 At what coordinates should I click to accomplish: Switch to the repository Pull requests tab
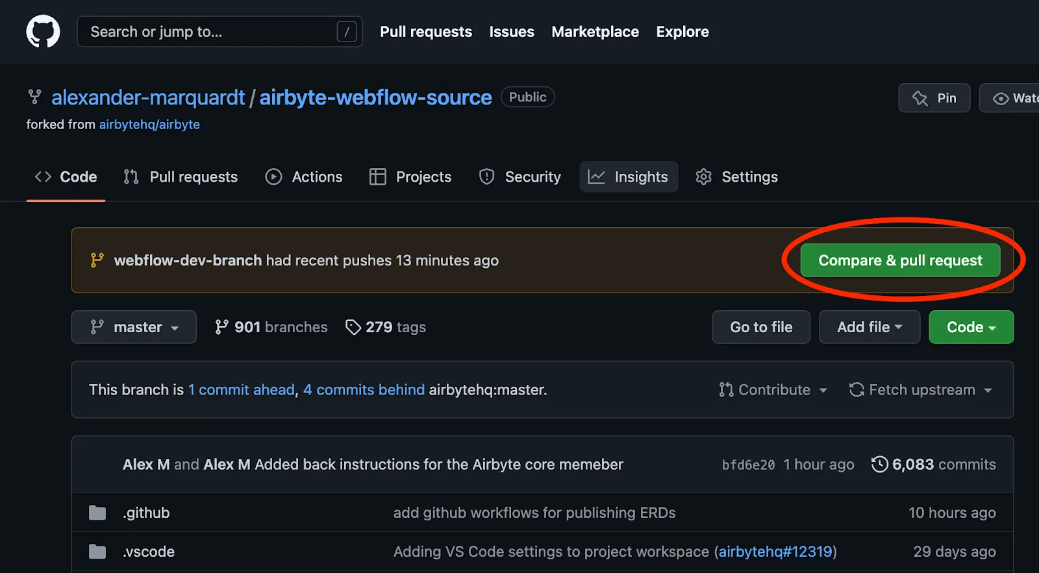pyautogui.click(x=181, y=177)
